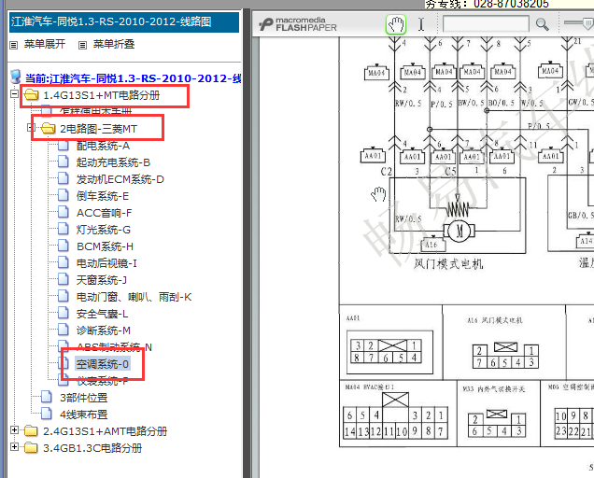This screenshot has width=594, height=478.
Task: Click the 风门模式电机 motor symbol in the diagram
Action: point(460,231)
